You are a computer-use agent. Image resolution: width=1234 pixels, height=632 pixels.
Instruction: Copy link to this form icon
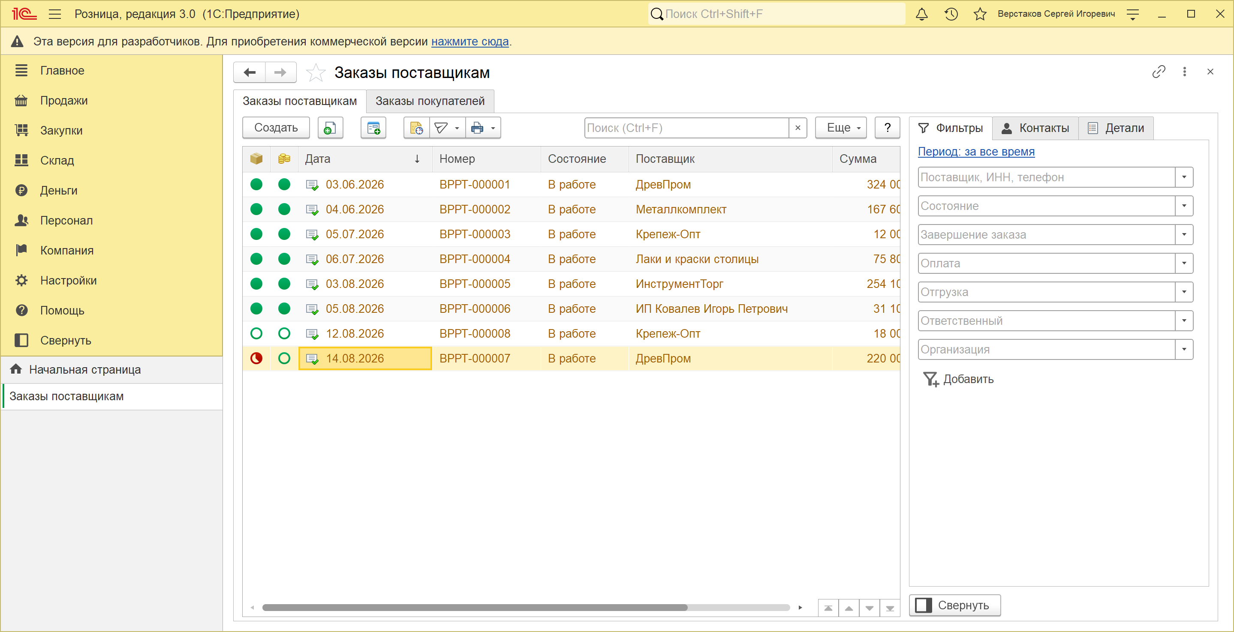(1158, 72)
